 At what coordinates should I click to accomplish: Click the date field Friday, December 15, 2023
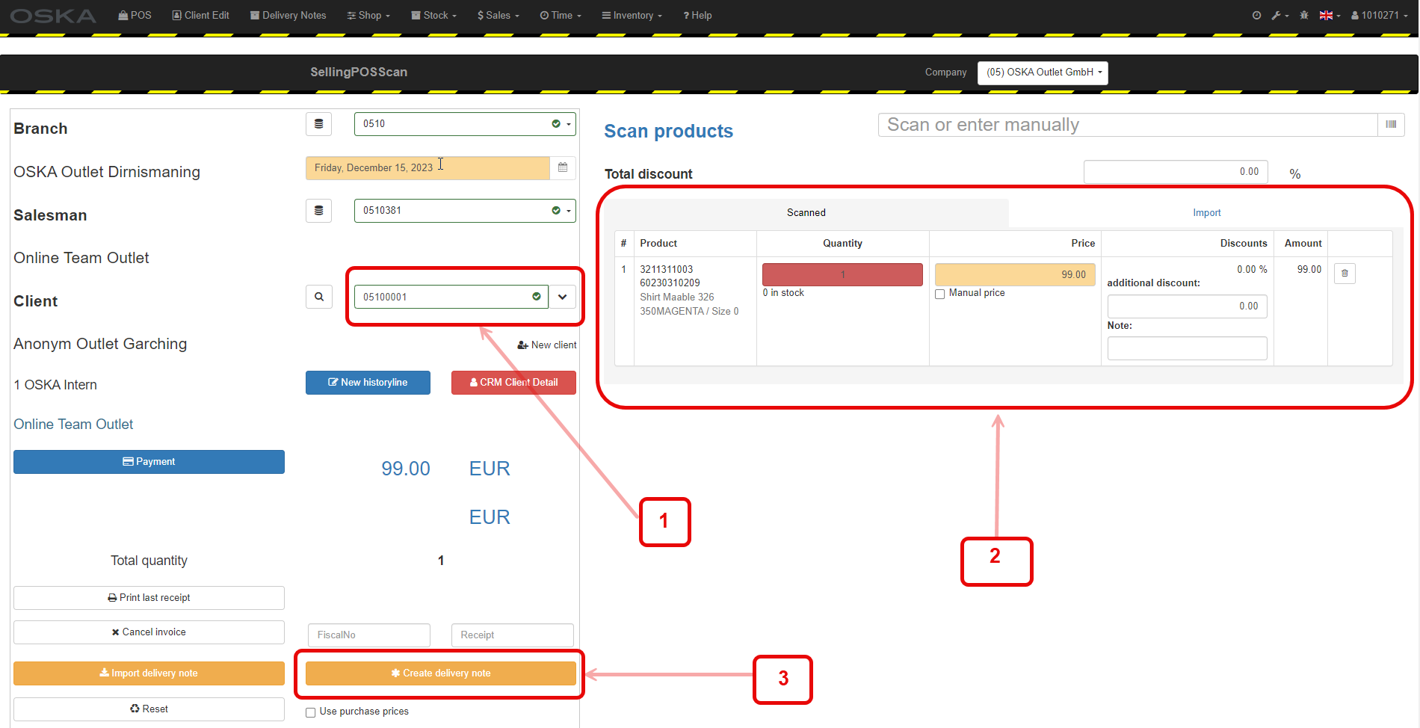click(x=427, y=167)
